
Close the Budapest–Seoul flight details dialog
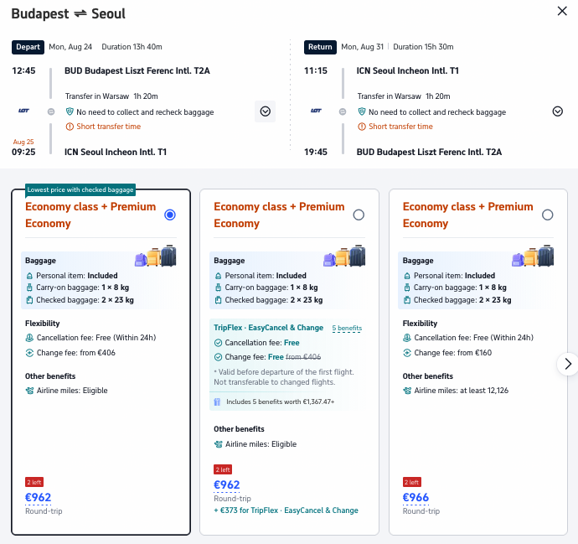(562, 11)
